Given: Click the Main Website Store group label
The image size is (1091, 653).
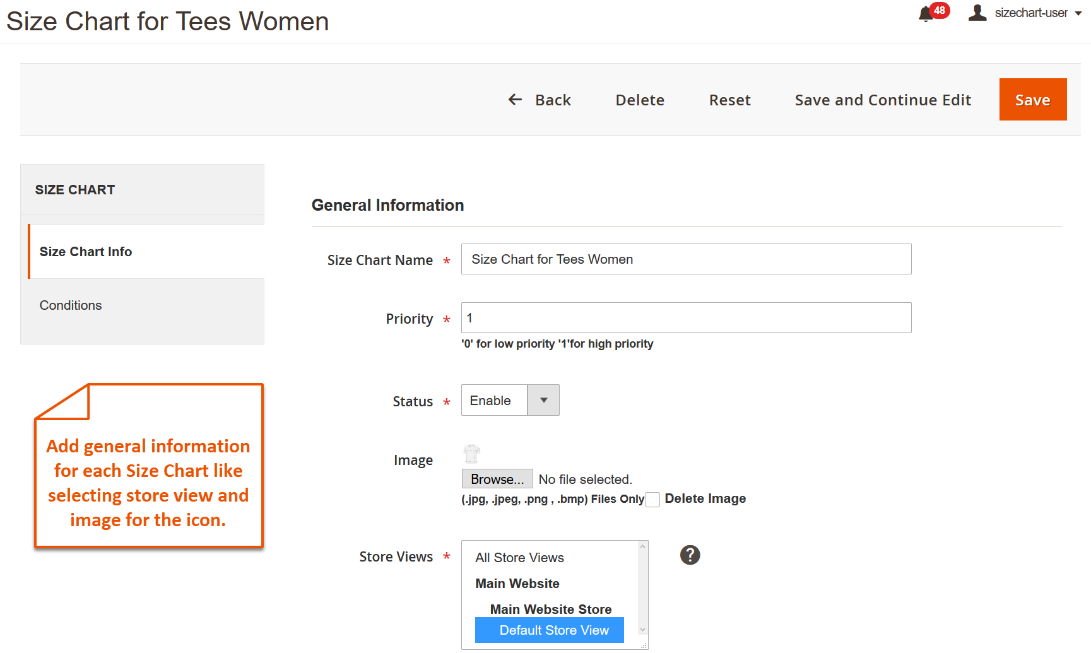Looking at the screenshot, I should pyautogui.click(x=551, y=609).
